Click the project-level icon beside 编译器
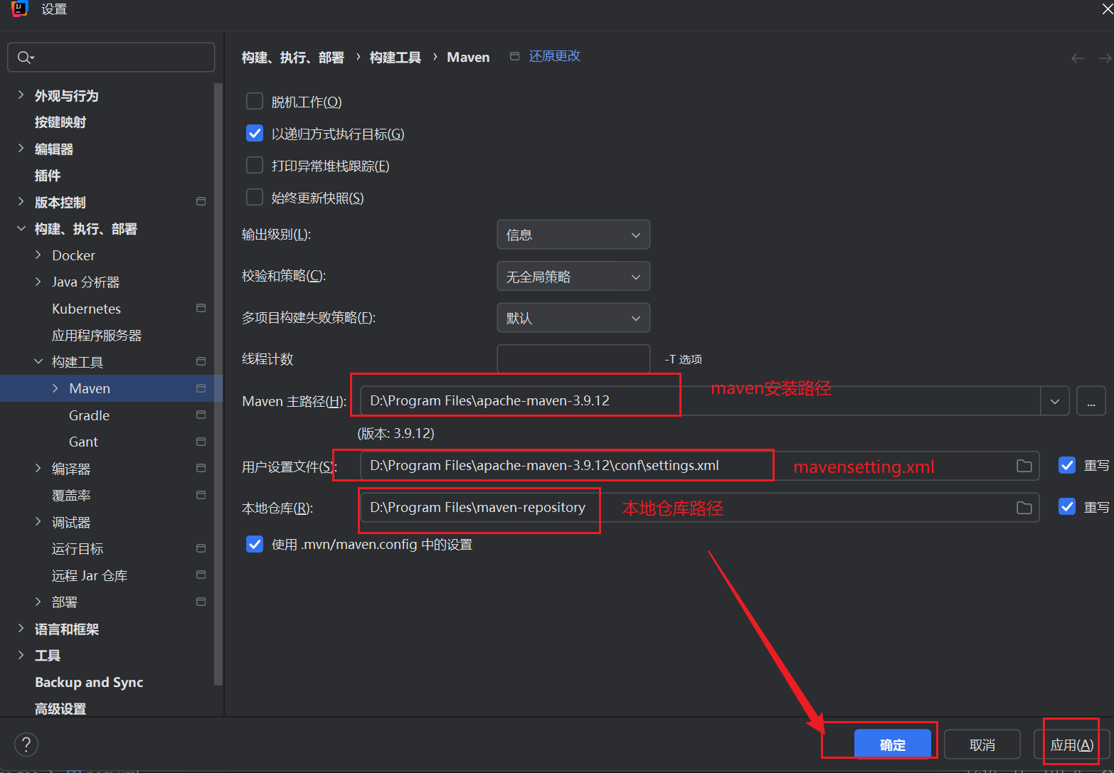 coord(201,468)
